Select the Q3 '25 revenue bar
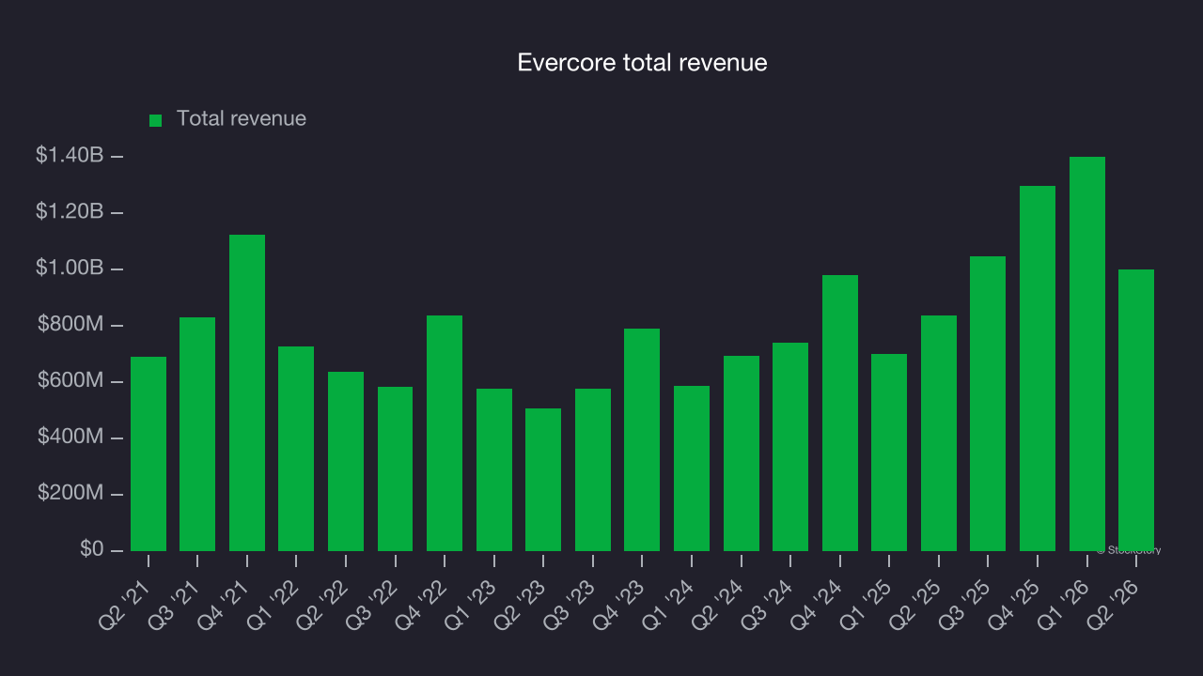The width and height of the screenshot is (1203, 676). click(988, 404)
